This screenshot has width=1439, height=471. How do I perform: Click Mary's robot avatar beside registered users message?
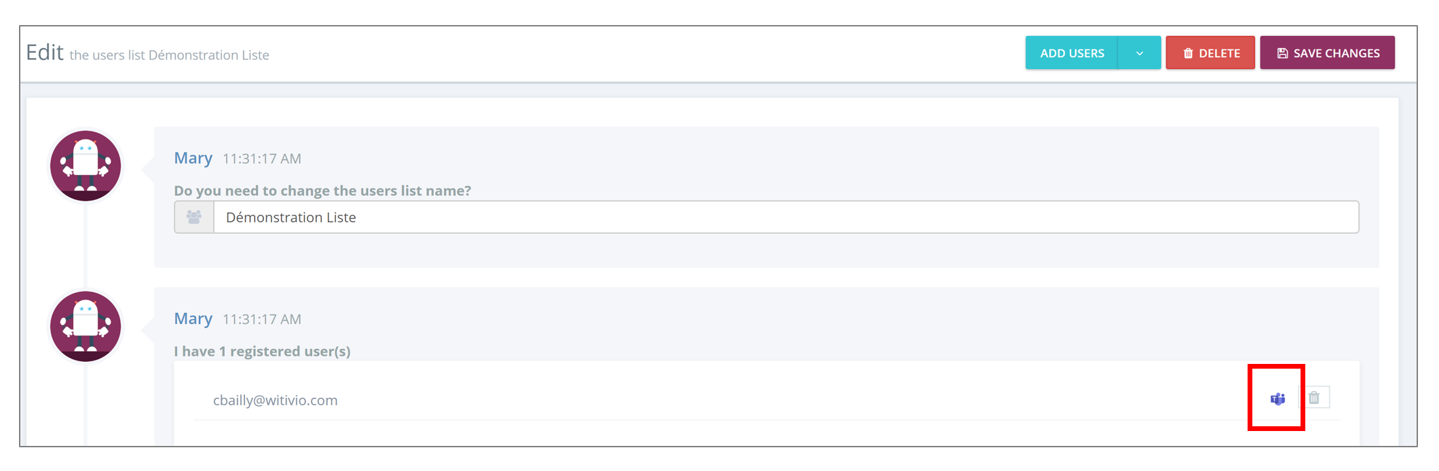coord(86,326)
